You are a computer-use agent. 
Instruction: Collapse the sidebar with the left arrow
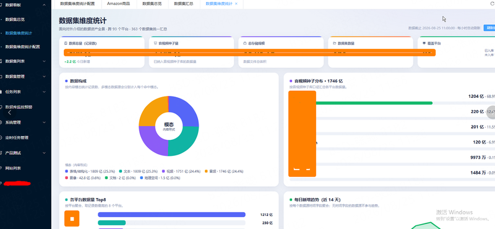point(9,113)
